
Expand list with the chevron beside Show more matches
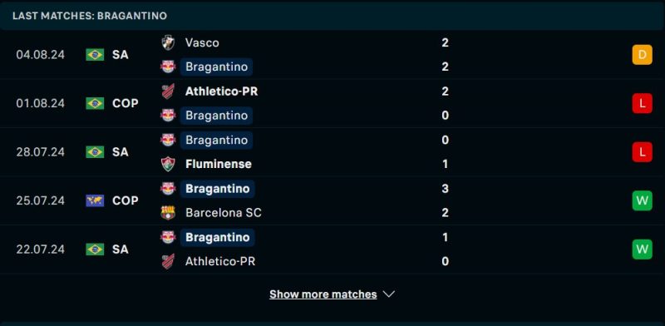tap(389, 294)
